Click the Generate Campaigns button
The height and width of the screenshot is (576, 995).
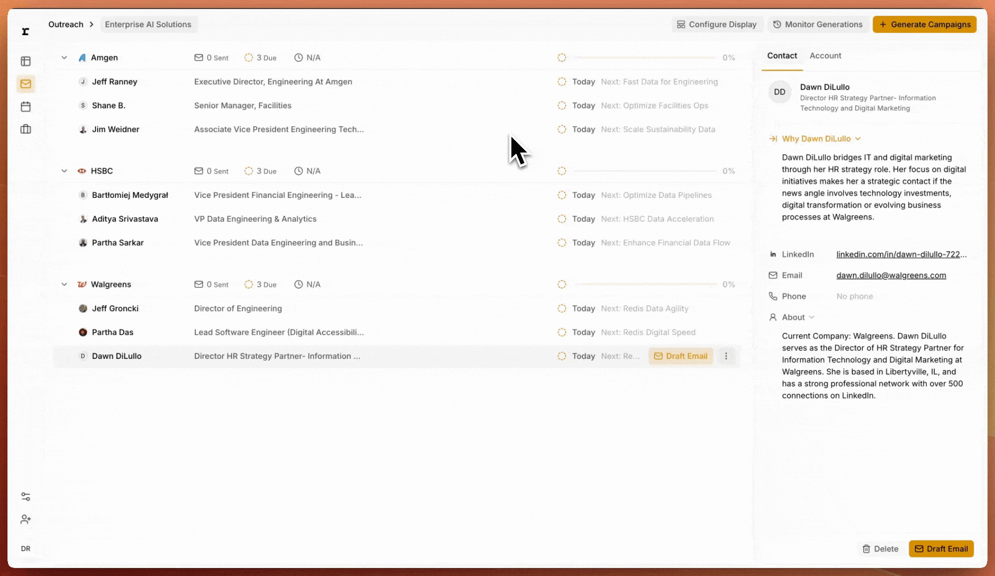(924, 25)
